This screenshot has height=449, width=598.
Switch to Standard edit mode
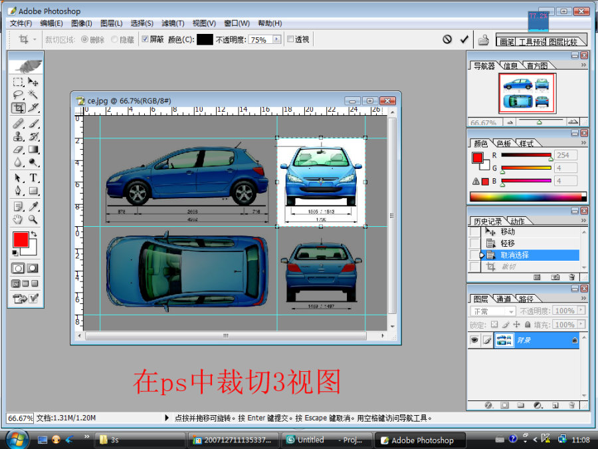point(18,268)
